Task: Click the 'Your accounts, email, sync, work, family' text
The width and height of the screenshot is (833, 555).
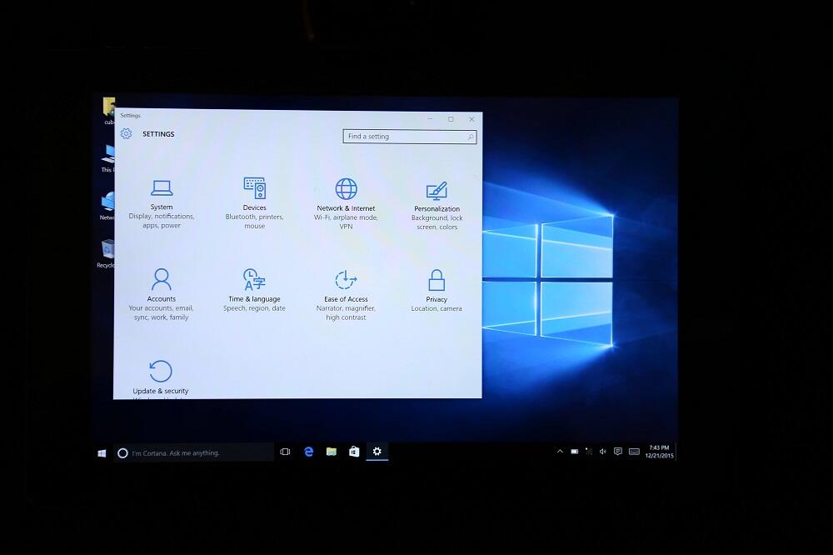Action: 161,312
